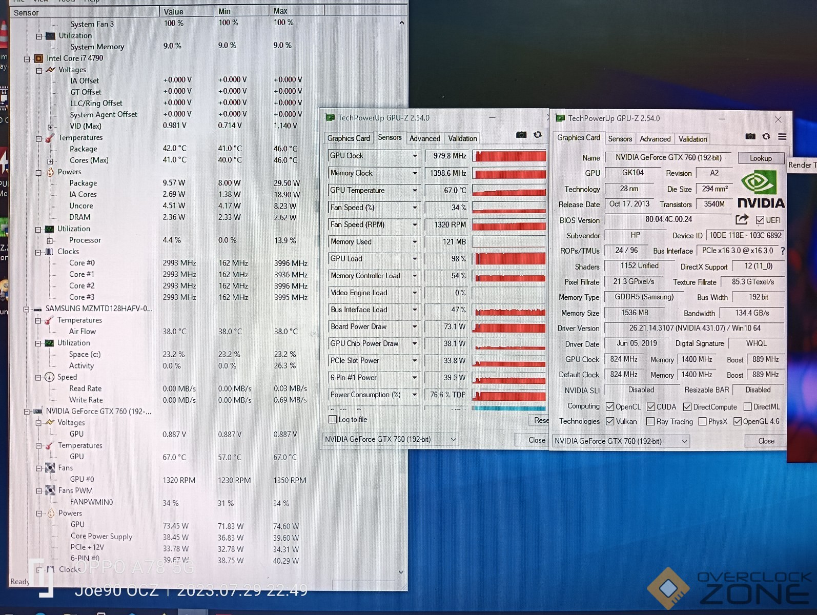Image resolution: width=817 pixels, height=615 pixels.
Task: Switch to Advanced tab in right GPU-Z window
Action: pos(655,139)
